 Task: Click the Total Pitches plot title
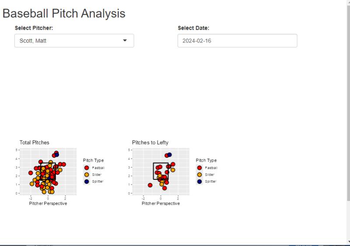tap(35, 142)
